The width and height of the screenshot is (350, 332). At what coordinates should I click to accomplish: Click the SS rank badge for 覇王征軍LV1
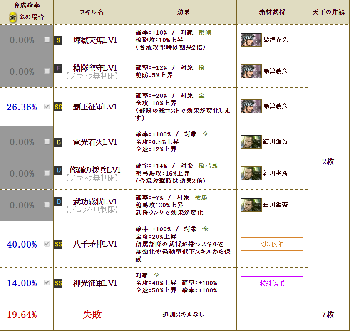pos(58,107)
